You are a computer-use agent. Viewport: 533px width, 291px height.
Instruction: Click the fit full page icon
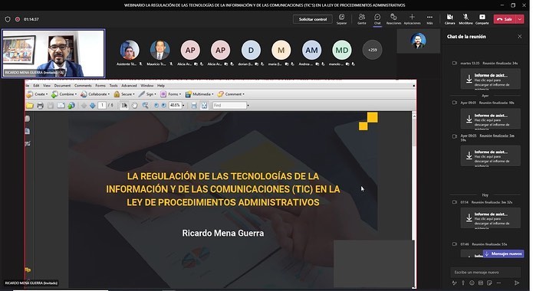pos(204,106)
